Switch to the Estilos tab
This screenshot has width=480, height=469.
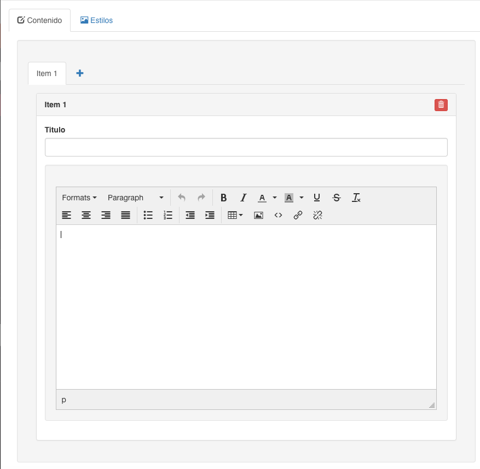[96, 20]
